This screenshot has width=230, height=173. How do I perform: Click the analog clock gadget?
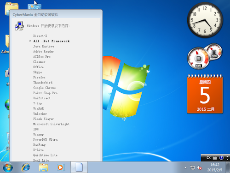coord(205,20)
